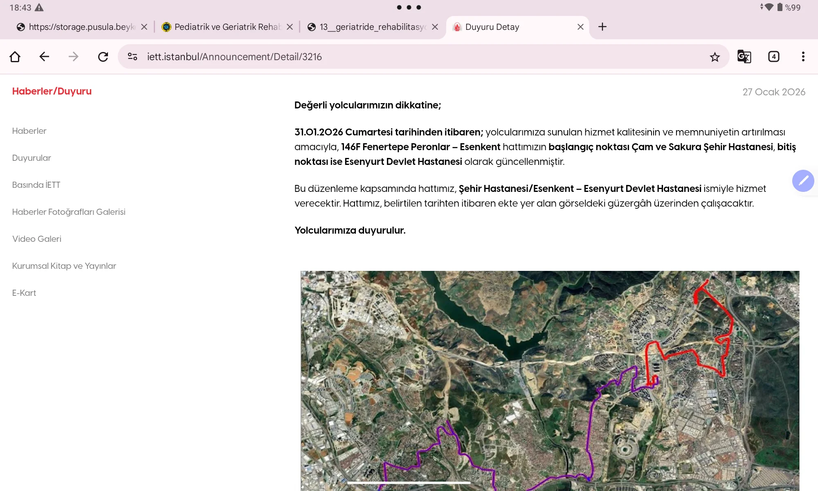
Task: Tap the floating pencil edit button
Action: (803, 180)
